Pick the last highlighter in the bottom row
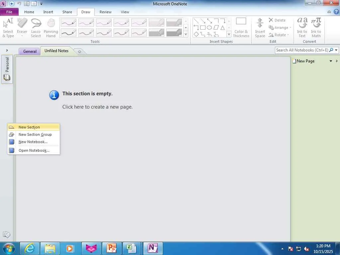The height and width of the screenshot is (255, 340). click(174, 33)
